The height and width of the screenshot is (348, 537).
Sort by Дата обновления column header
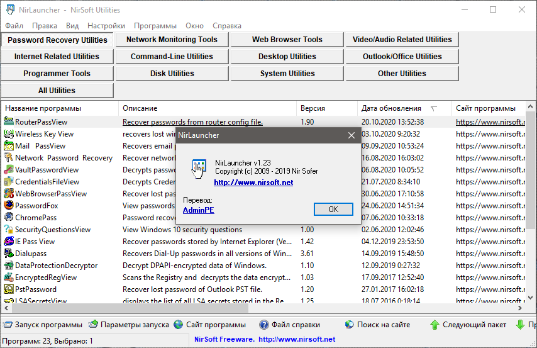click(391, 108)
